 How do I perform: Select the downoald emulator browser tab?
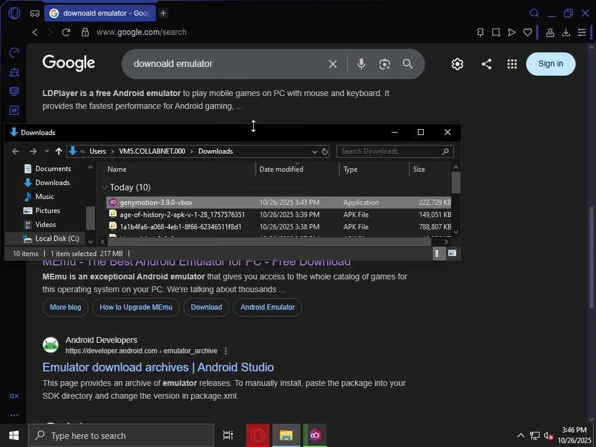(100, 13)
